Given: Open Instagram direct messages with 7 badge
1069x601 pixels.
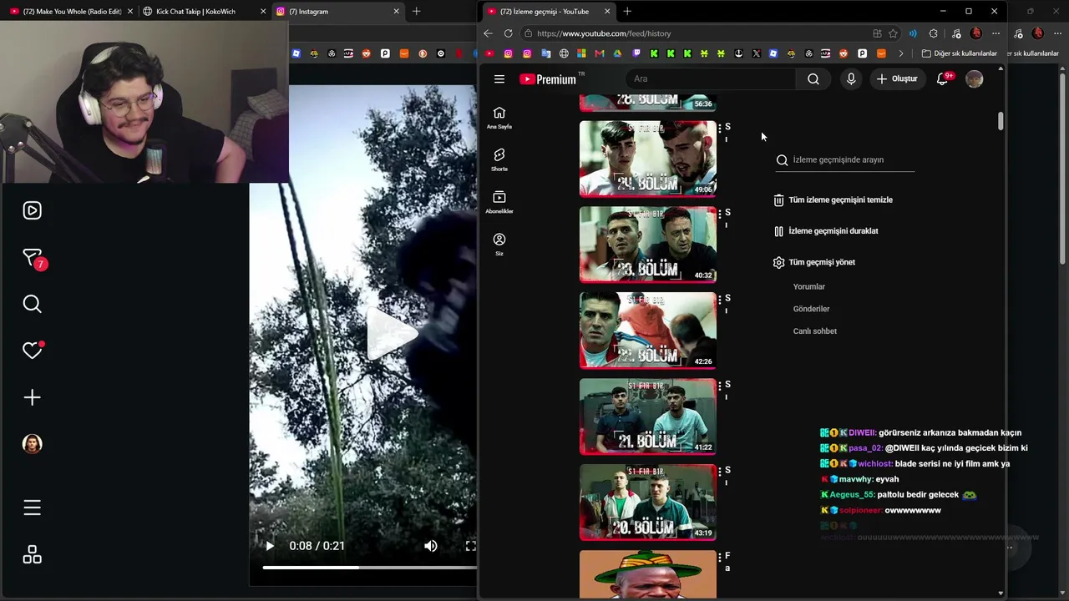Looking at the screenshot, I should [33, 259].
